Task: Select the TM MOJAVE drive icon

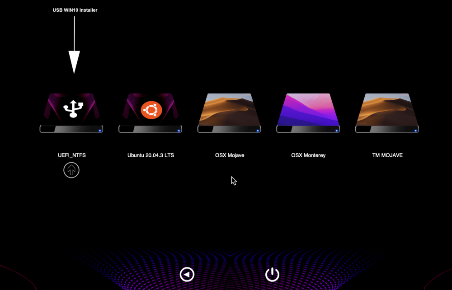Action: coord(387,113)
